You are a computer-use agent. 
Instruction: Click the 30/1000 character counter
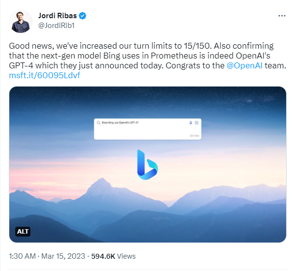click(x=194, y=136)
